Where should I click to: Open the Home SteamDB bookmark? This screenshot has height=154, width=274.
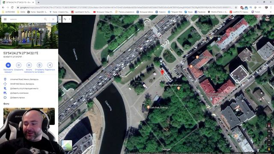coord(37,12)
